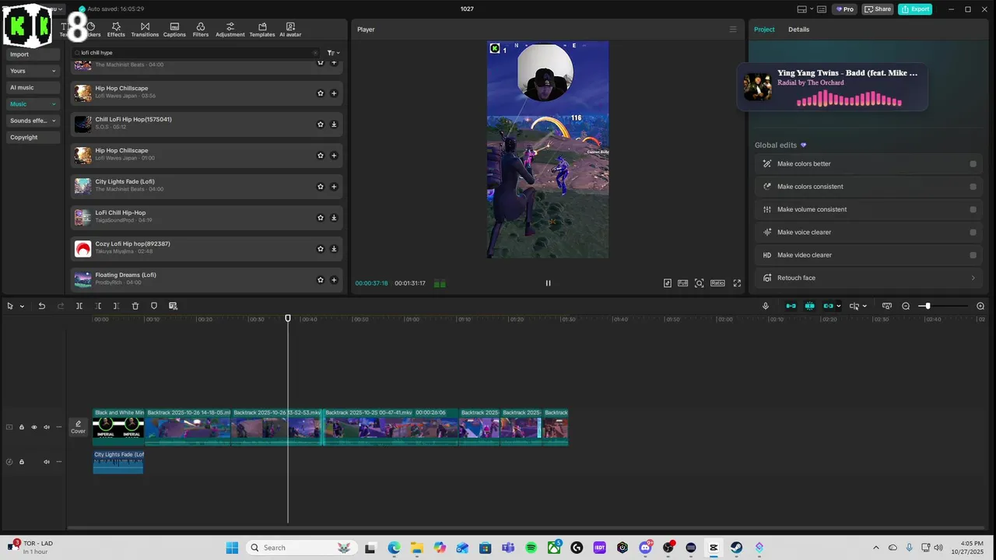996x560 pixels.
Task: Open the selection tool dropdown arrow
Action: click(x=22, y=306)
